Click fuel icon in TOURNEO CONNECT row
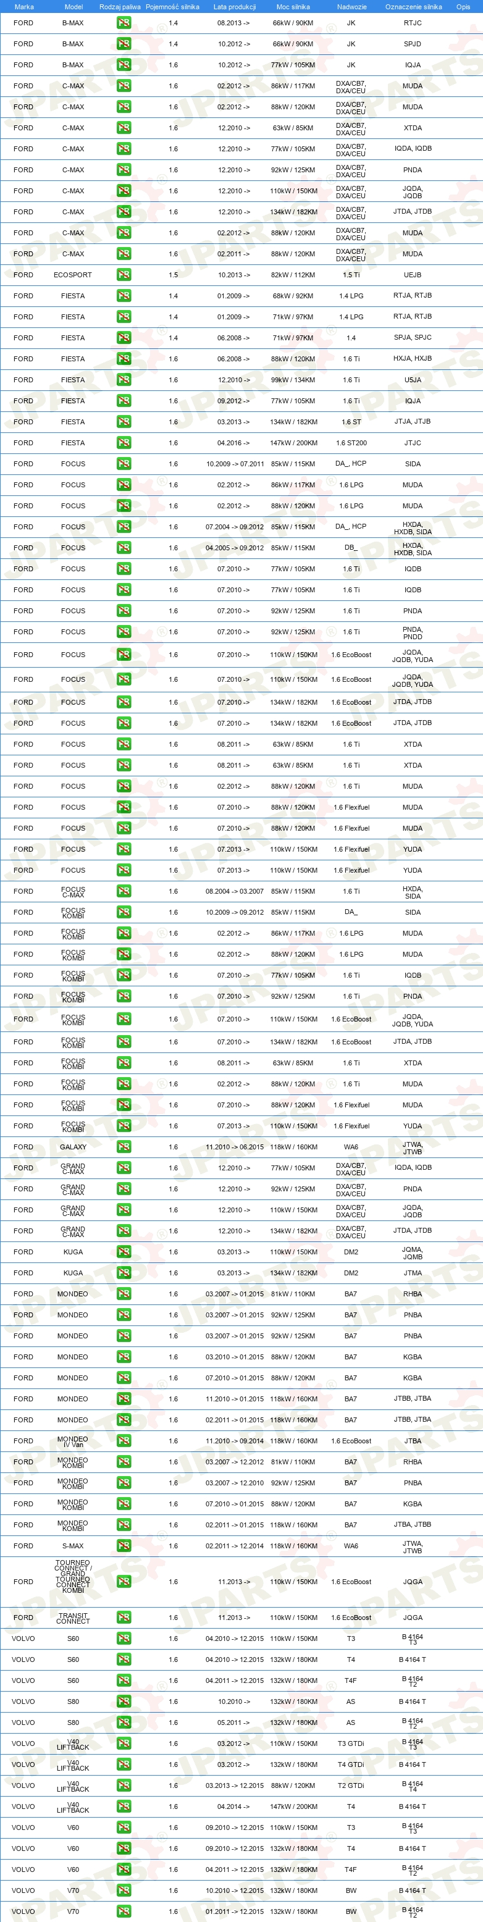Image resolution: width=483 pixels, height=1922 pixels. (x=124, y=1582)
